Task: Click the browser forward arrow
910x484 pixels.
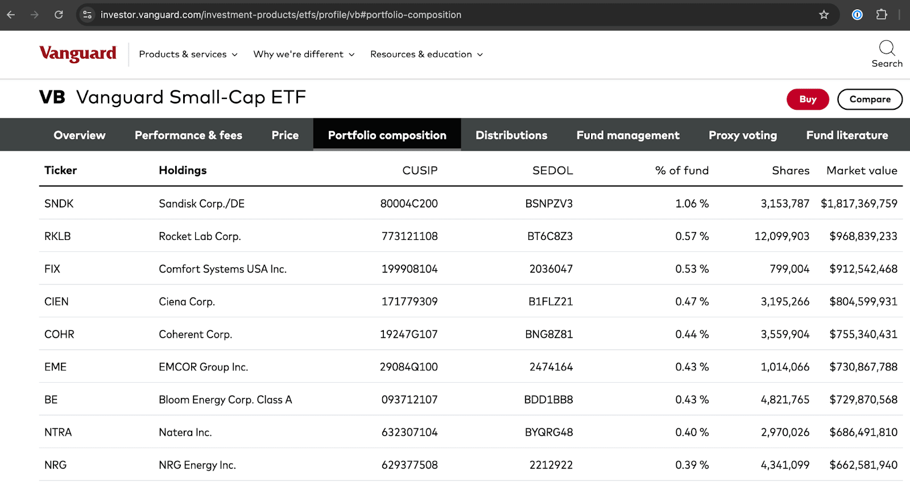Action: 35,15
